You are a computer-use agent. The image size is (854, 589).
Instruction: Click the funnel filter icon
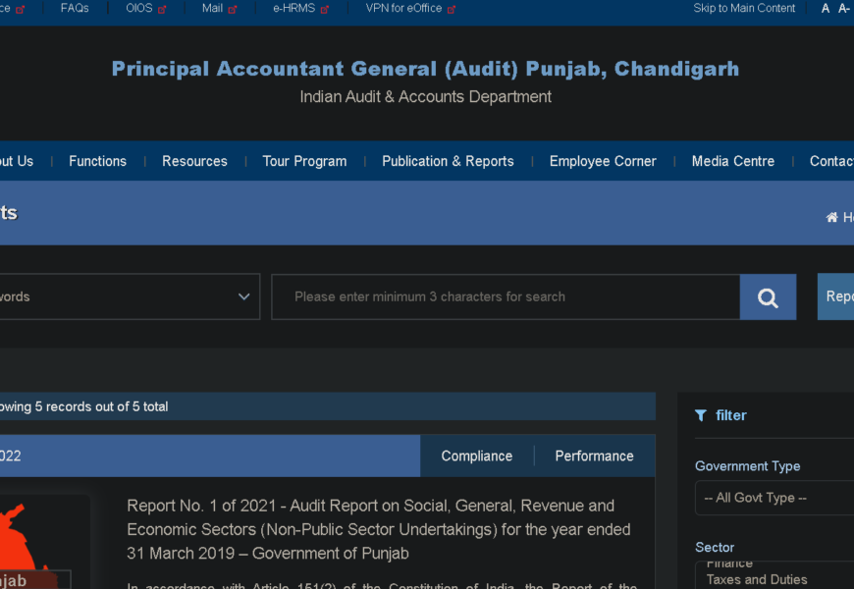click(x=701, y=416)
